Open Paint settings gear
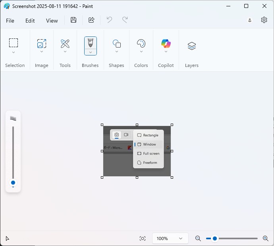Screen dimensions: 274x246 (x=264, y=20)
